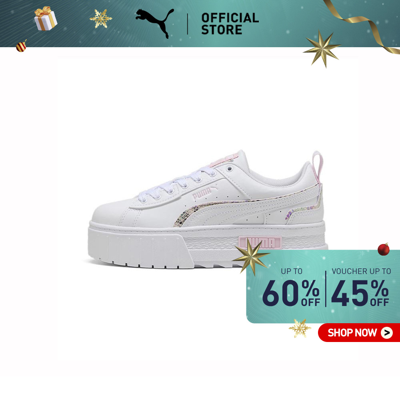Click the gold snowflake in header banner
This screenshot has width=400, height=400.
pyautogui.click(x=100, y=19)
